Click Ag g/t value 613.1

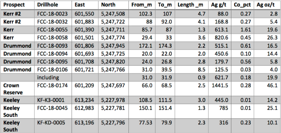[x=221, y=30]
